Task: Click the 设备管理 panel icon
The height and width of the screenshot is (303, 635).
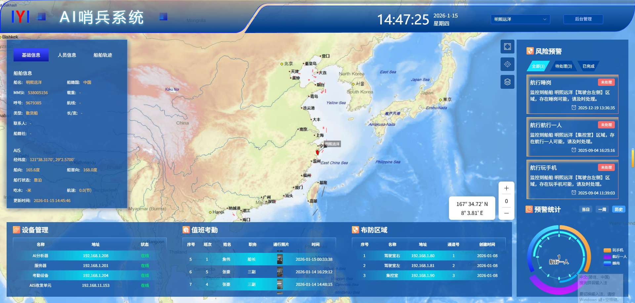Action: point(16,230)
